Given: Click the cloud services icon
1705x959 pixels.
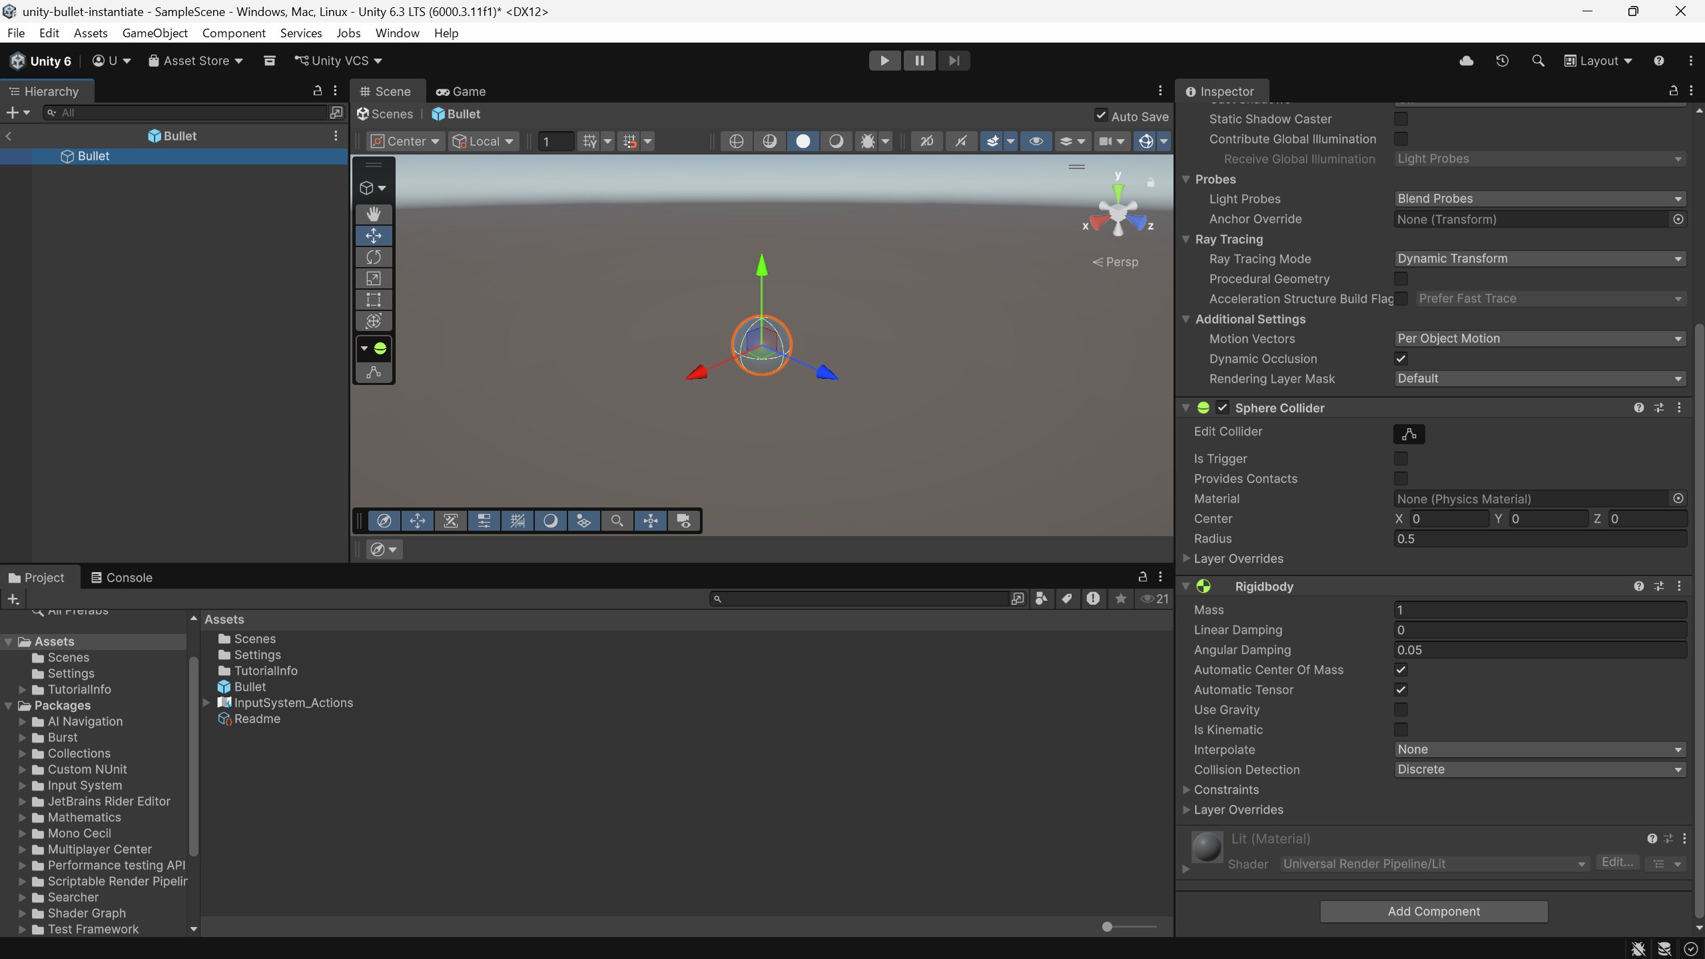Looking at the screenshot, I should [x=1466, y=61].
